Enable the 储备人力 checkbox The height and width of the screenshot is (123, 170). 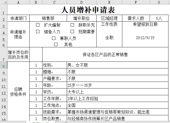click(38, 32)
